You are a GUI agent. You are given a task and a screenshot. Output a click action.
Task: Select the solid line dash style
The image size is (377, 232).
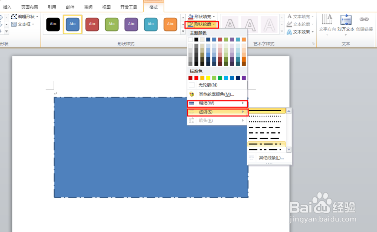tap(267, 111)
